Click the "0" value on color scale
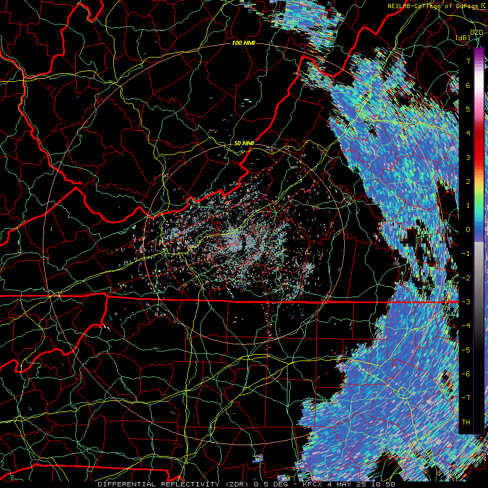The height and width of the screenshot is (488, 488). pyautogui.click(x=468, y=230)
